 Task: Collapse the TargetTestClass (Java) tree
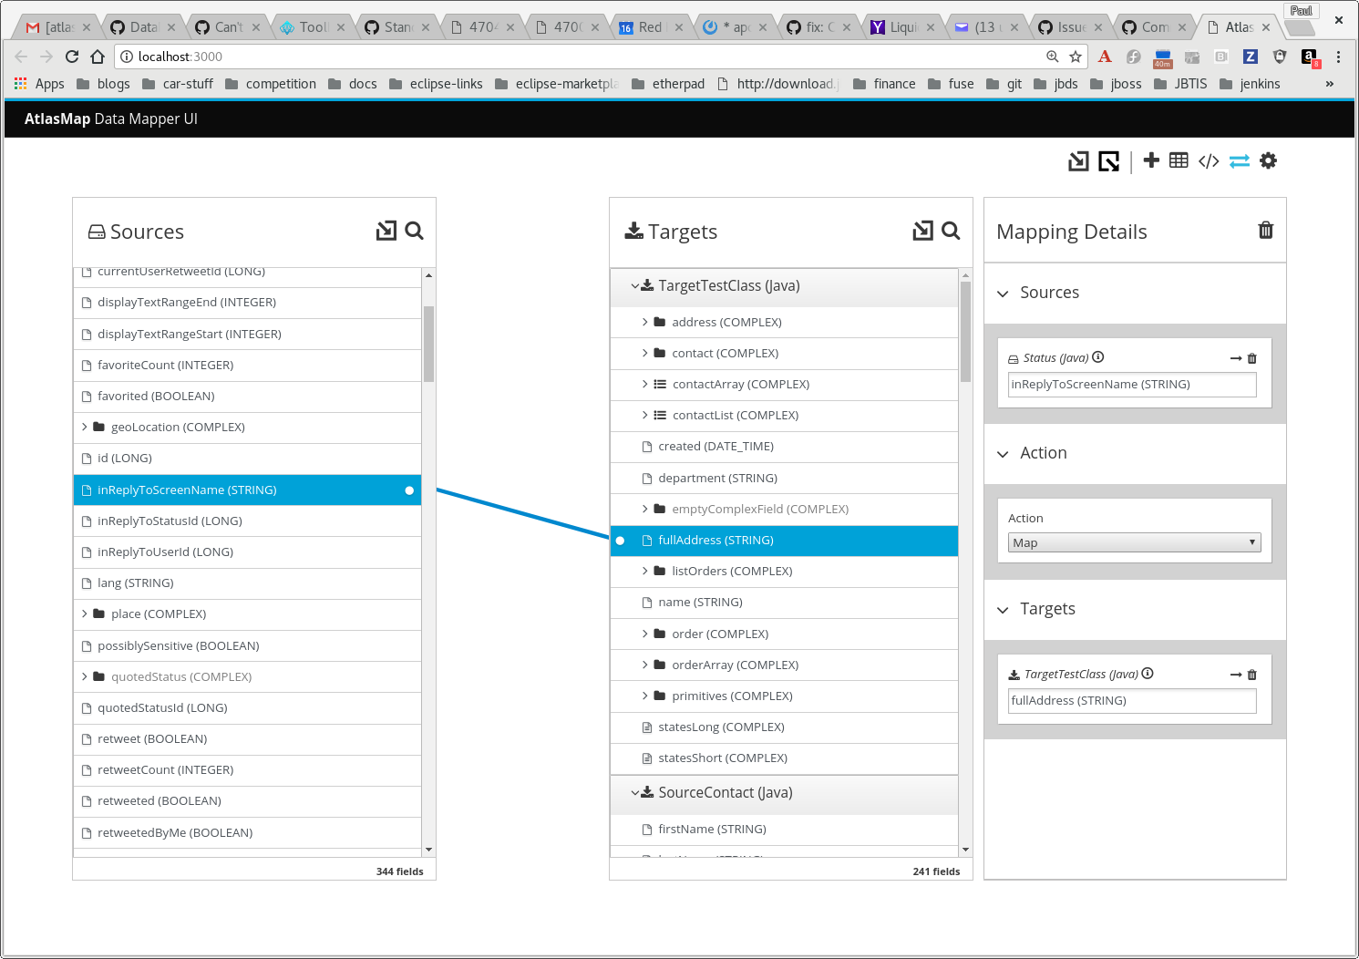[x=634, y=284]
